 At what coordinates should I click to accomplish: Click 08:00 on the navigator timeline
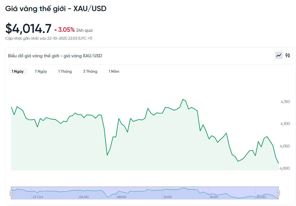click(x=121, y=197)
